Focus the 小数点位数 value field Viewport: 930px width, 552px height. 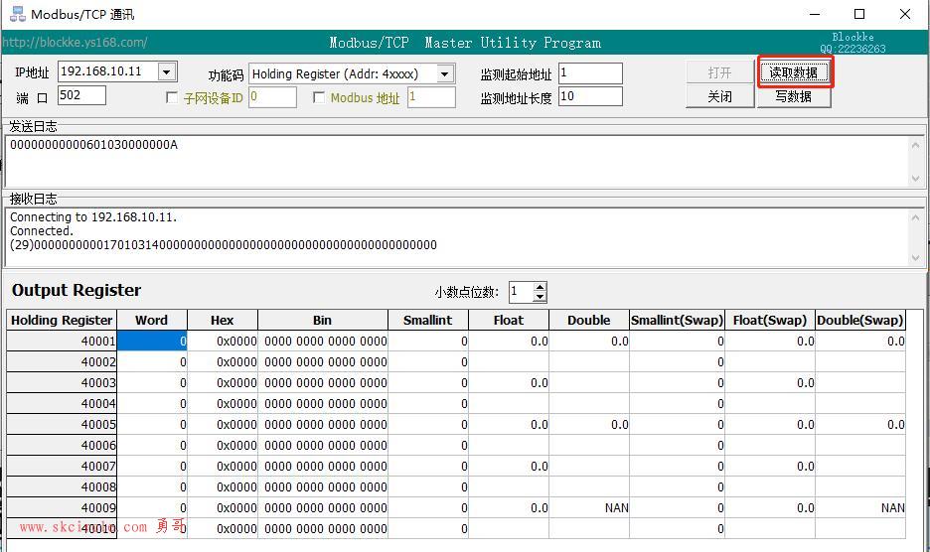coord(521,292)
